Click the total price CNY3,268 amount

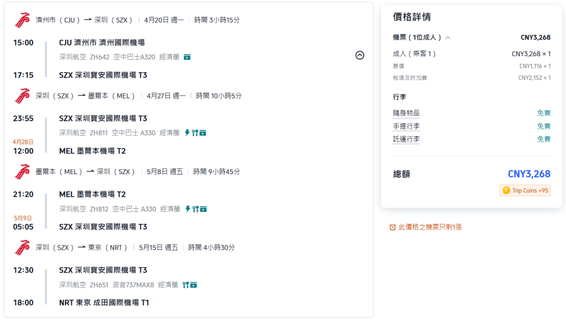tap(528, 174)
